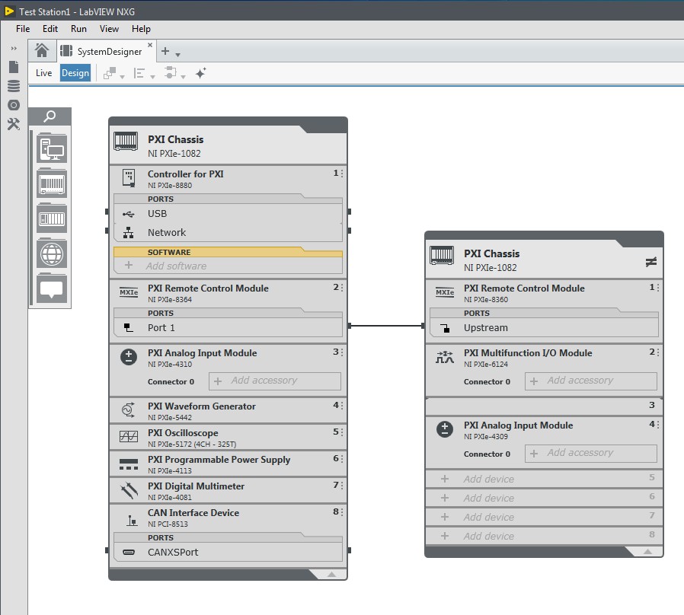Select the network globe palette category
This screenshot has width=684, height=615.
pyautogui.click(x=52, y=253)
